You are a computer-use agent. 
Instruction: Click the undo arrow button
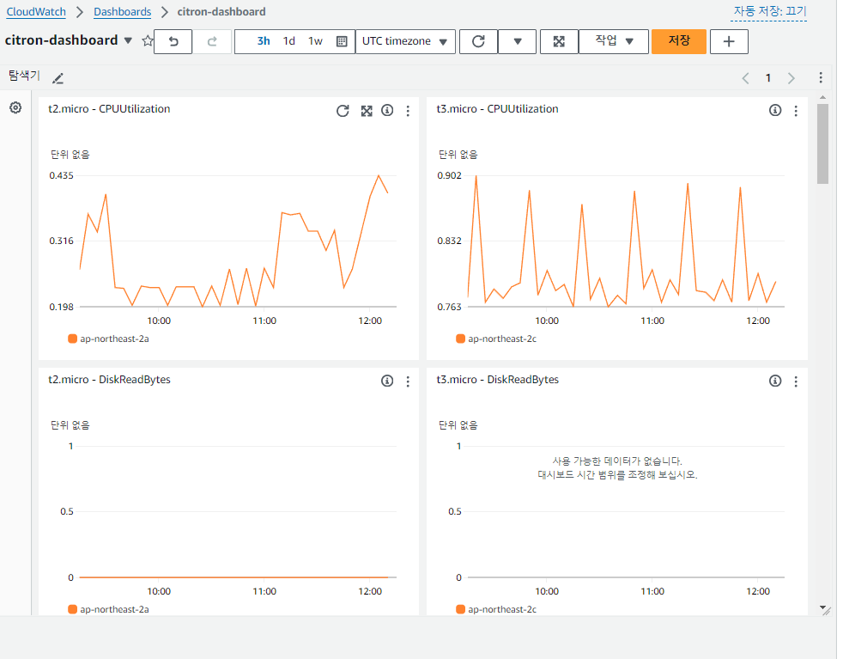[173, 41]
